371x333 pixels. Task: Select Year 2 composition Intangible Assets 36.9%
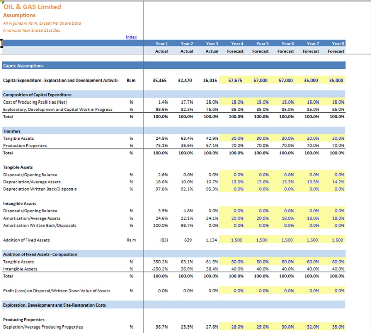[187, 269]
